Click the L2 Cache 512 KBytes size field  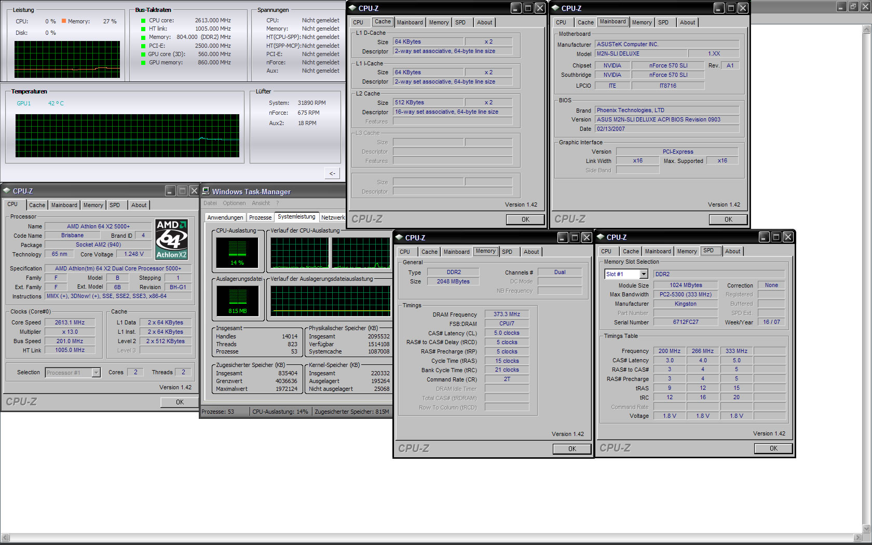[428, 102]
